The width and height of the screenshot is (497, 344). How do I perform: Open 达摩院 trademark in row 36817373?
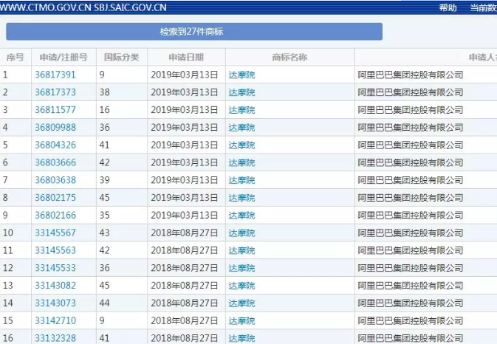click(241, 92)
